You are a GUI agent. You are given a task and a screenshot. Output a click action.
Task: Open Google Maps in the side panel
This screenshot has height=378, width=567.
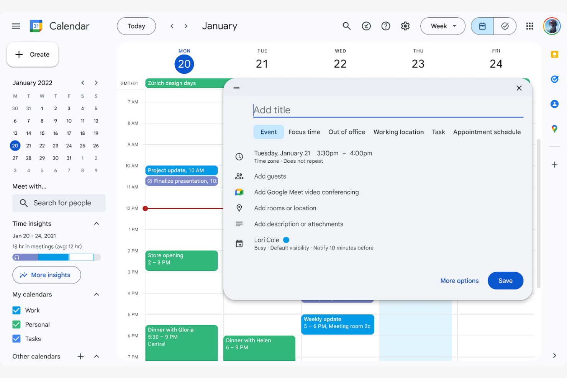554,129
